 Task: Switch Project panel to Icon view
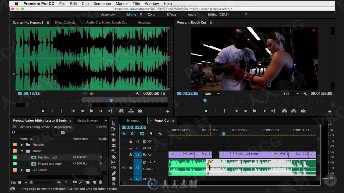click(20, 182)
